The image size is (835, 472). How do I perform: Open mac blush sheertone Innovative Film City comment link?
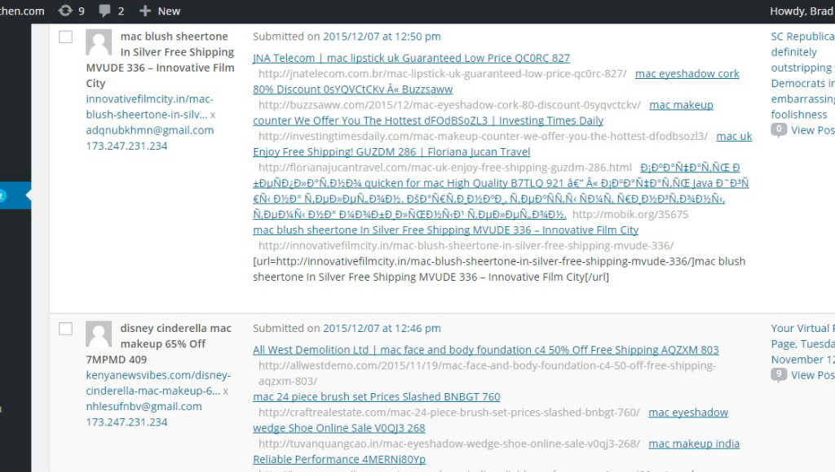(446, 229)
